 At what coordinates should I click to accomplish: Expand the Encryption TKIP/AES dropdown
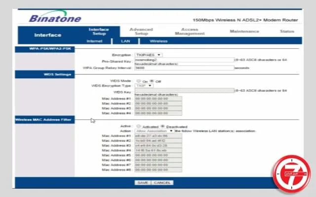pos(148,55)
